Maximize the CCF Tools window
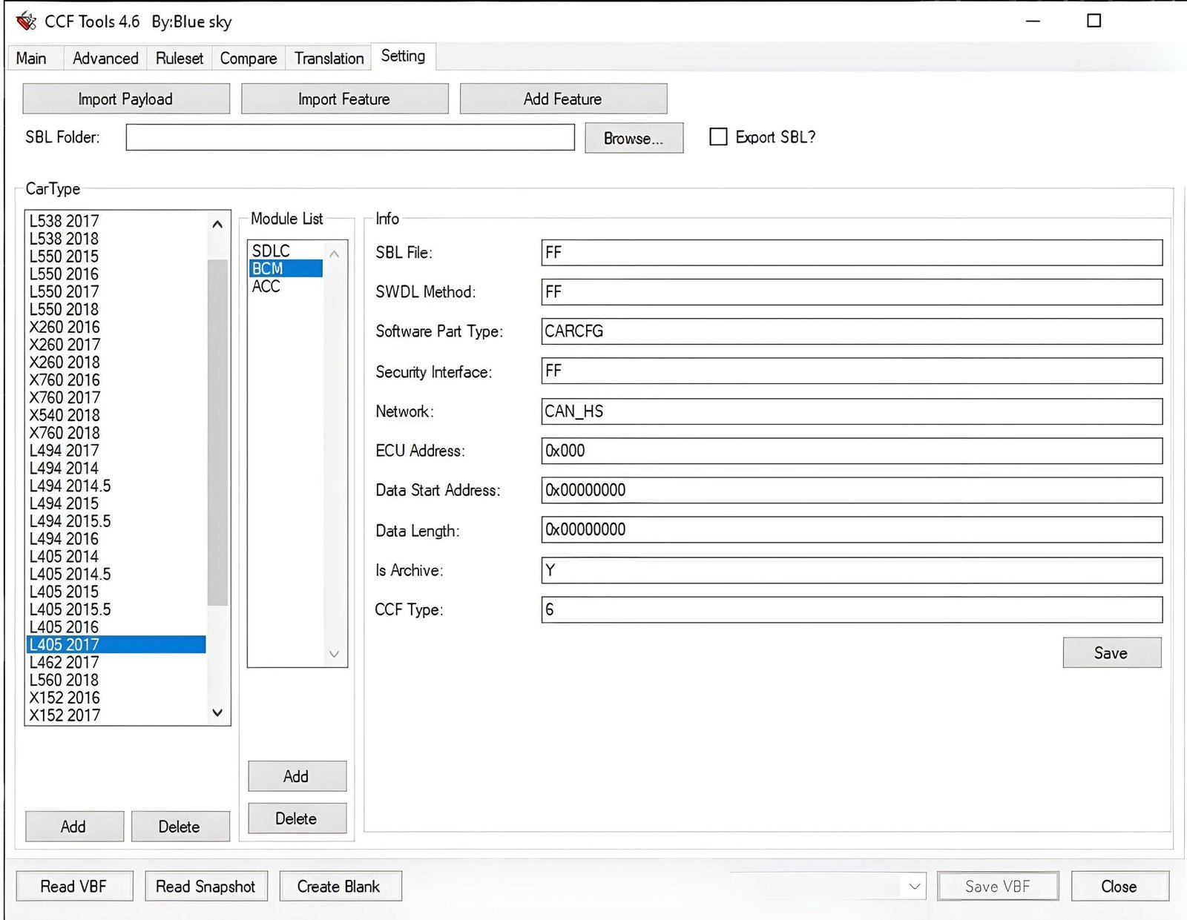 click(1094, 21)
